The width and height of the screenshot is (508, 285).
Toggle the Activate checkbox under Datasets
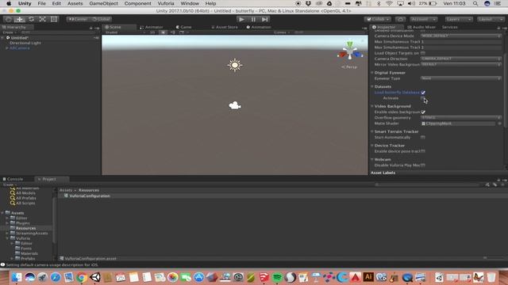tap(423, 98)
